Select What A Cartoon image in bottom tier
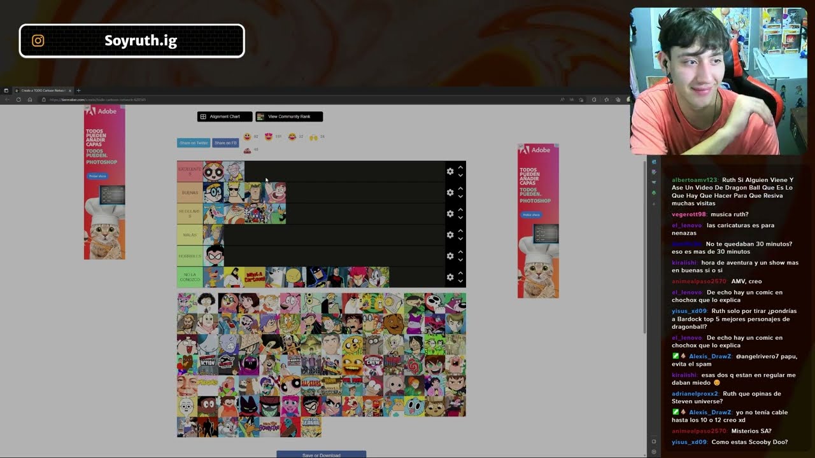Image resolution: width=815 pixels, height=458 pixels. pos(255,277)
